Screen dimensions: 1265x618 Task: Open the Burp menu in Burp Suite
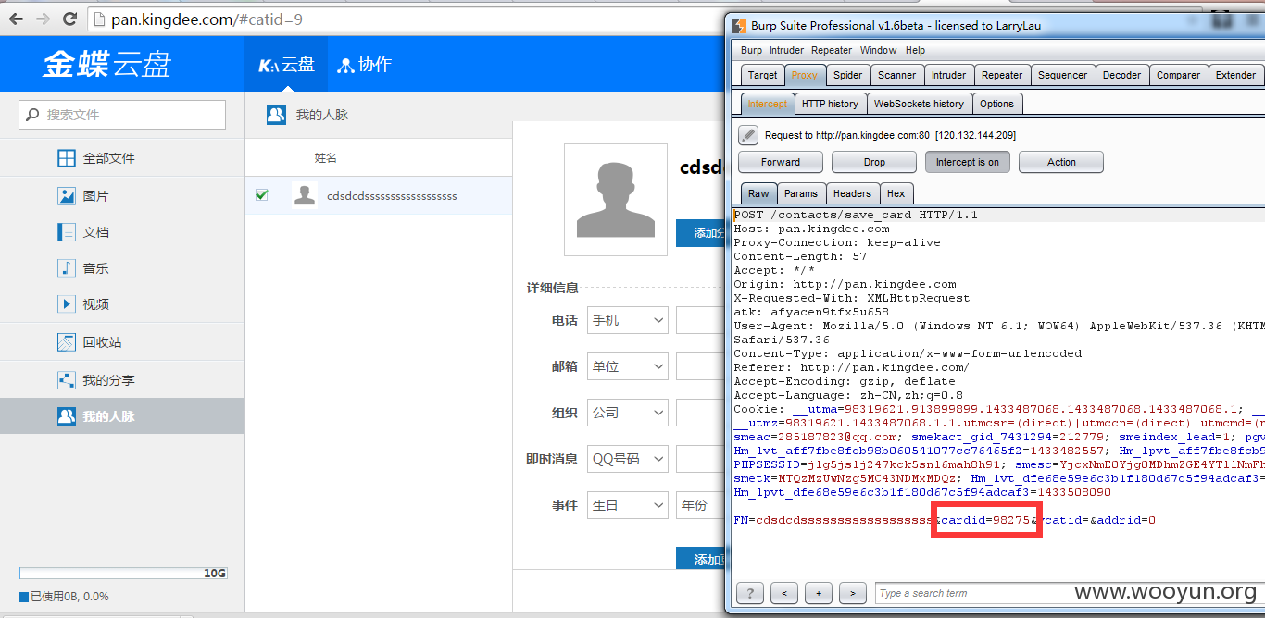751,50
